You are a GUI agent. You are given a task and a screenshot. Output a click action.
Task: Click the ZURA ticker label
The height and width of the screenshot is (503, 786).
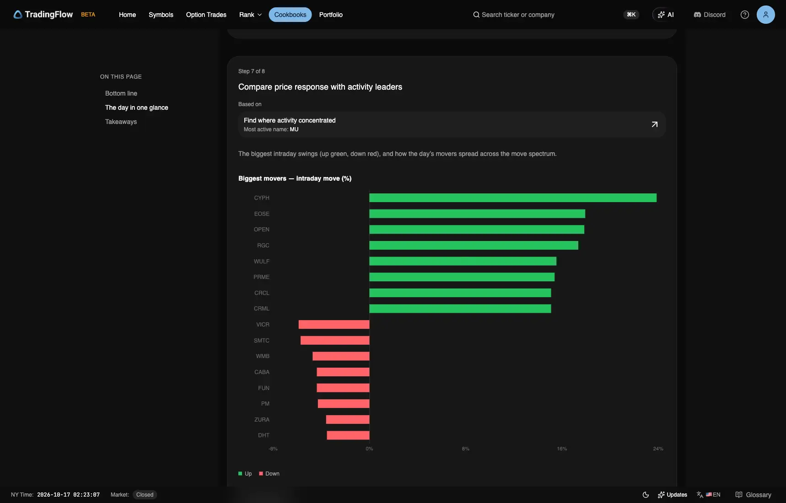[262, 420]
